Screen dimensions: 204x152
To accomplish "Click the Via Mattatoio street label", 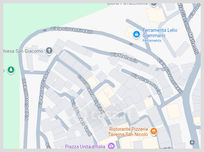I will [124, 58].
